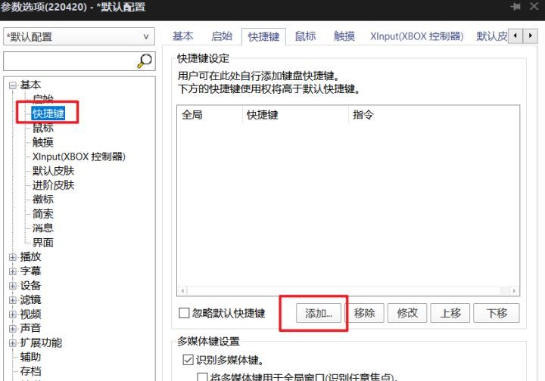Click the 指令 column header
545x381 pixels.
coord(434,115)
